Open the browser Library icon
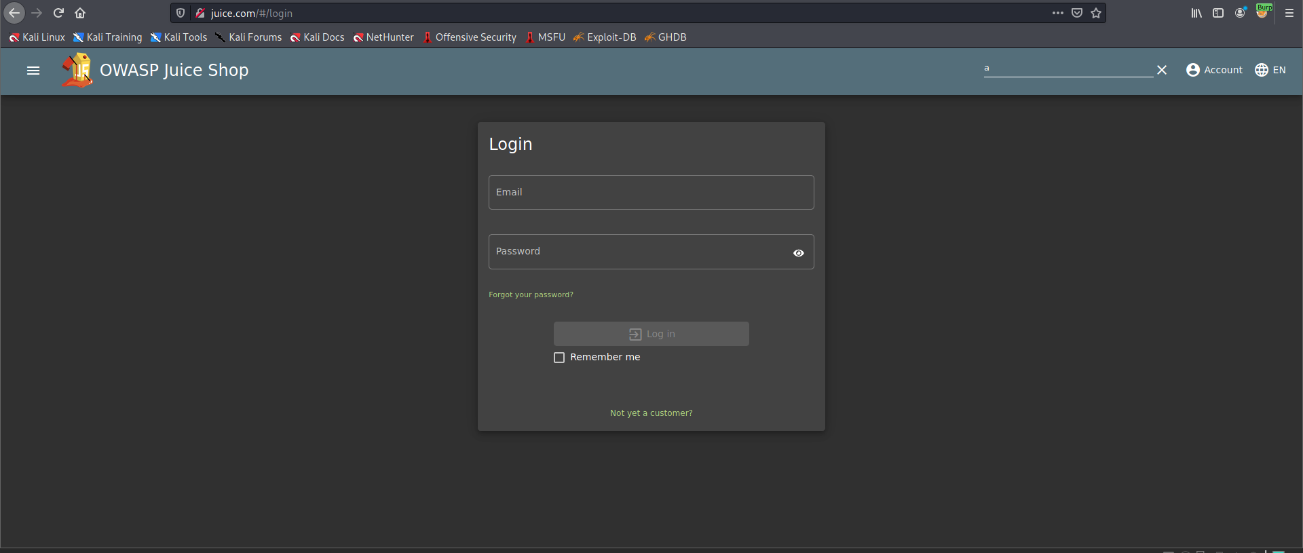The width and height of the screenshot is (1303, 553). (x=1196, y=13)
